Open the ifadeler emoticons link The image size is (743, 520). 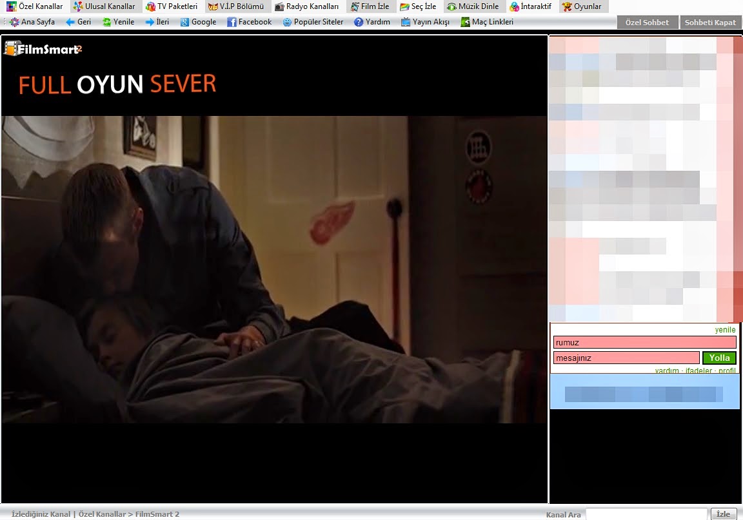pos(699,371)
